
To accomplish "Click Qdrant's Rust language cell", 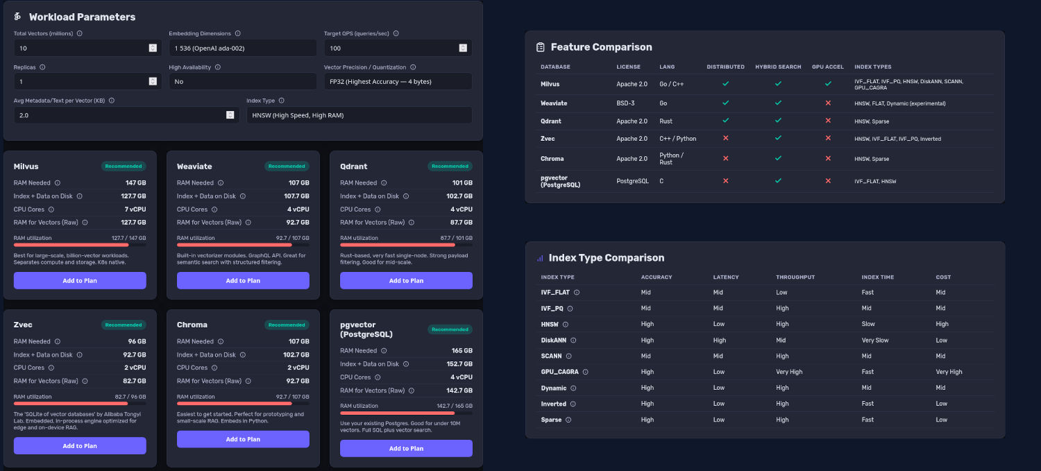I will coord(666,121).
